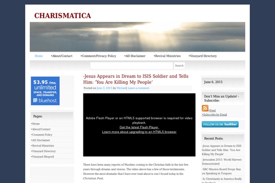The image size is (275, 183).
Task: Open recent post Is Christianity in America Really
Action: pos(222,180)
